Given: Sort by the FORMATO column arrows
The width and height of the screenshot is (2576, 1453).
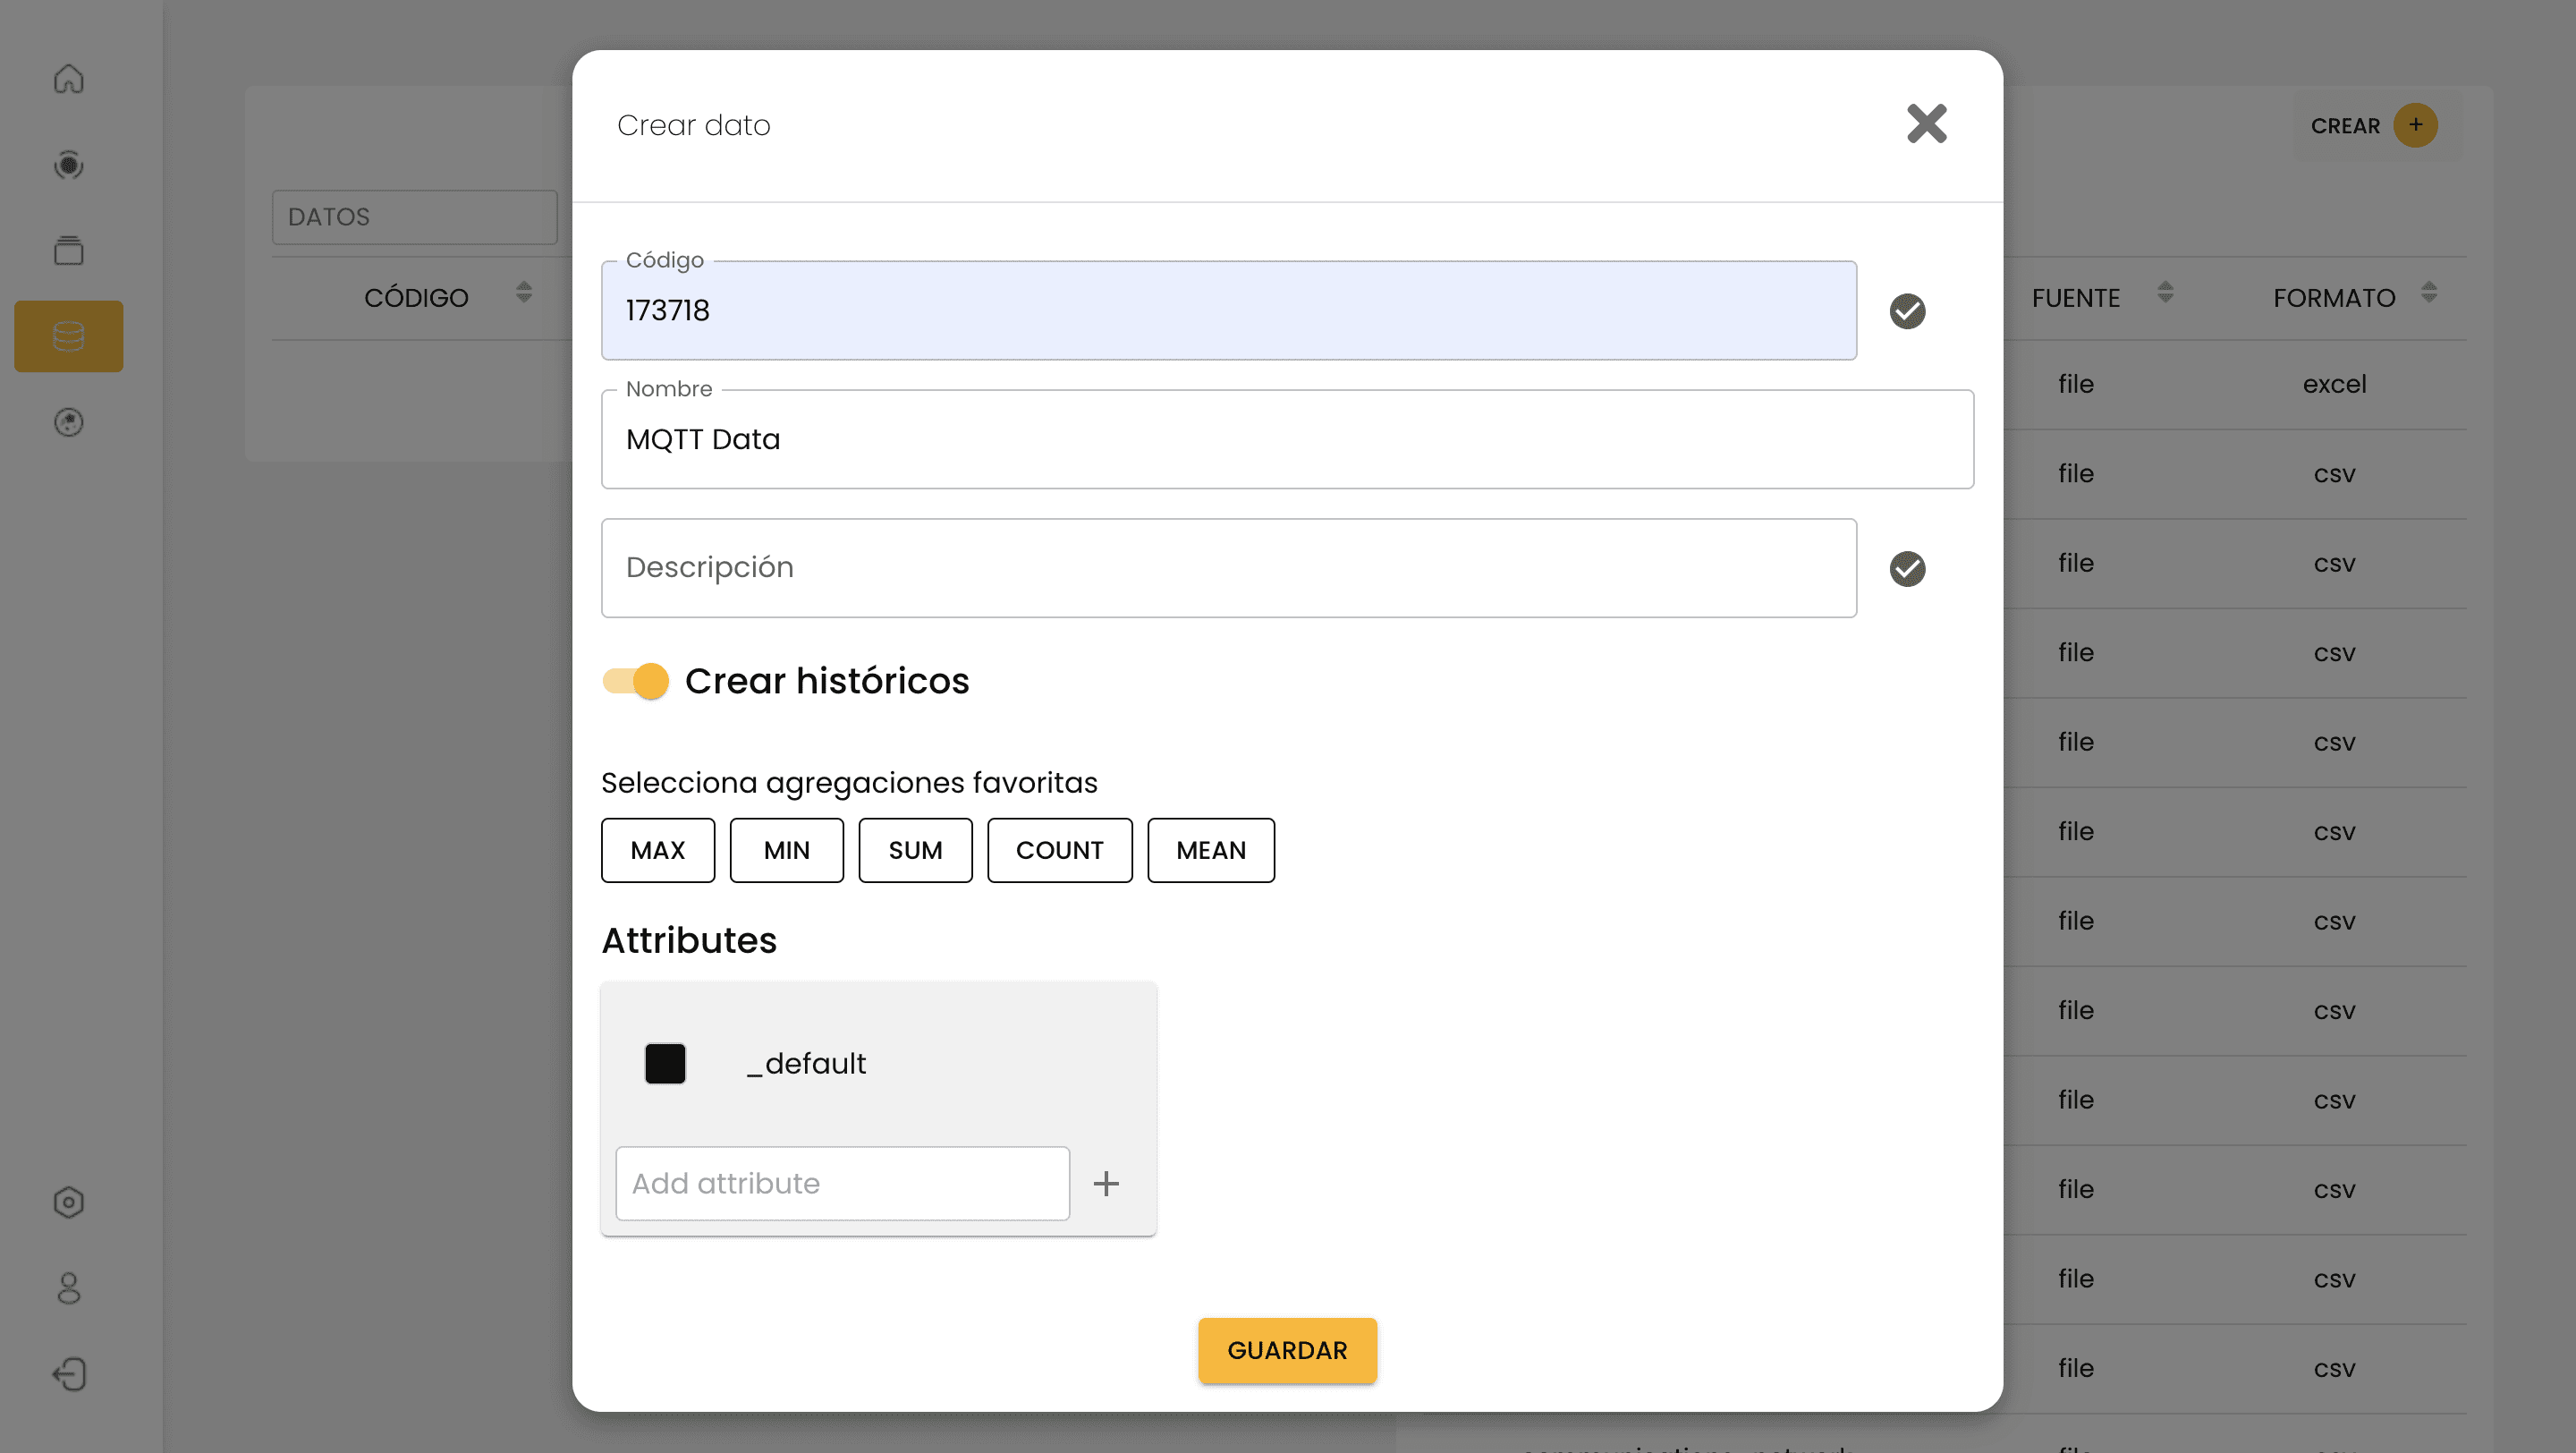Looking at the screenshot, I should click(x=2429, y=292).
